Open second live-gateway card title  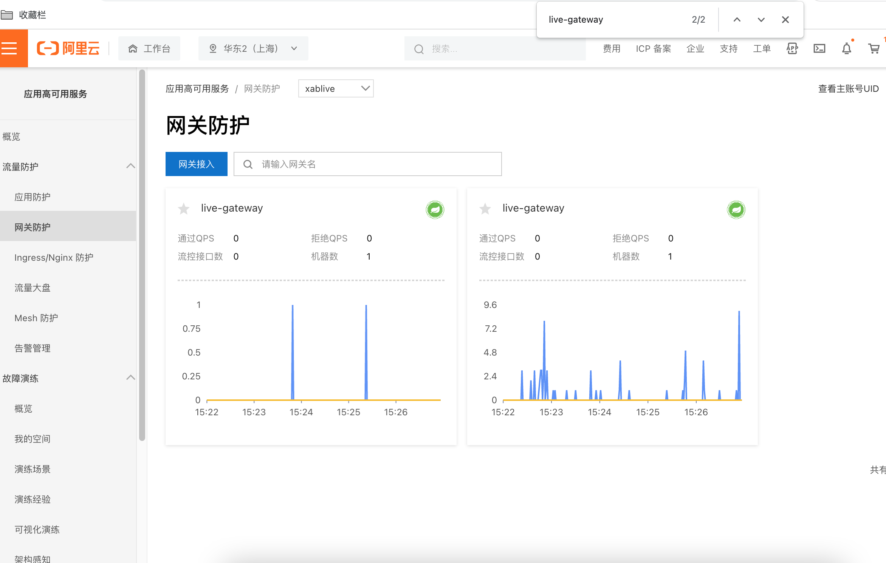click(x=533, y=208)
